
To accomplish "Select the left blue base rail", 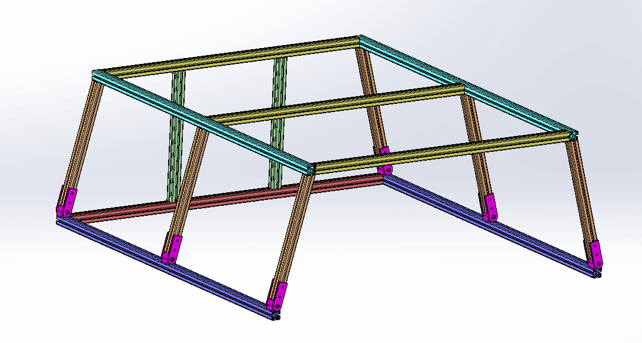I will pyautogui.click(x=168, y=267).
